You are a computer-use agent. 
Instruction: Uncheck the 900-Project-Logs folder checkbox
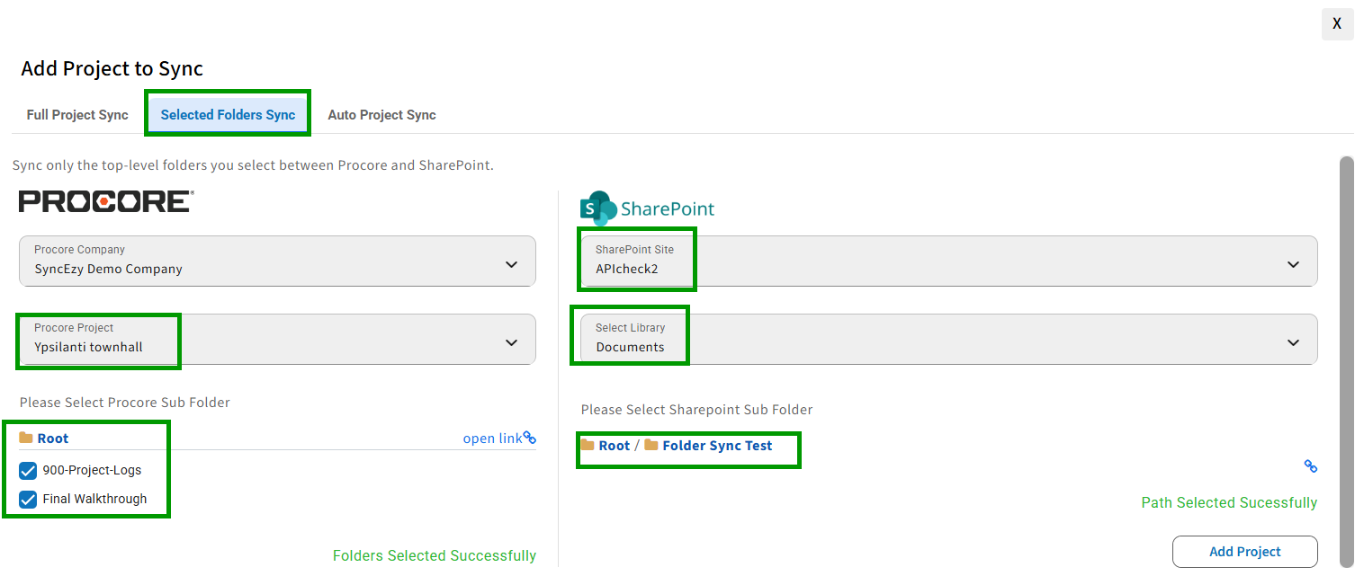[28, 470]
